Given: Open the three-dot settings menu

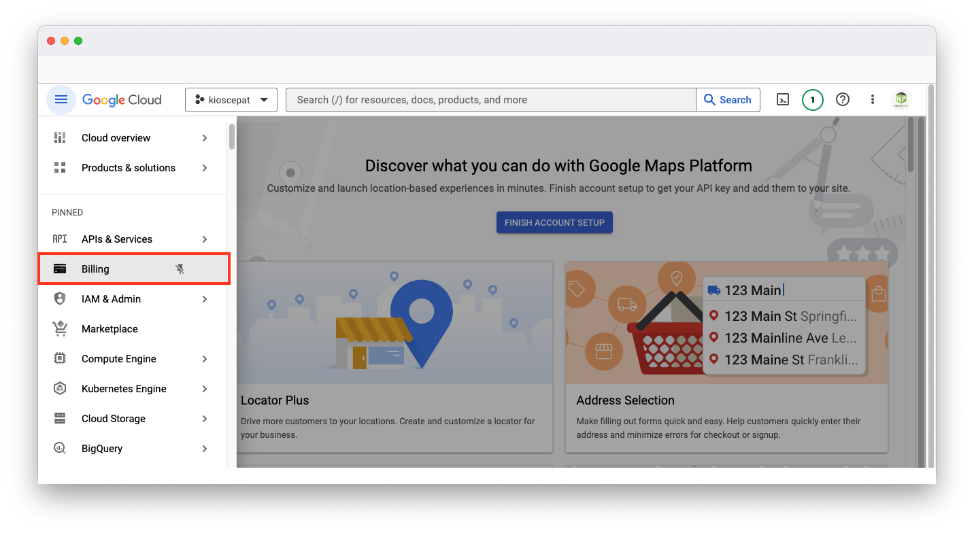Looking at the screenshot, I should pyautogui.click(x=873, y=100).
